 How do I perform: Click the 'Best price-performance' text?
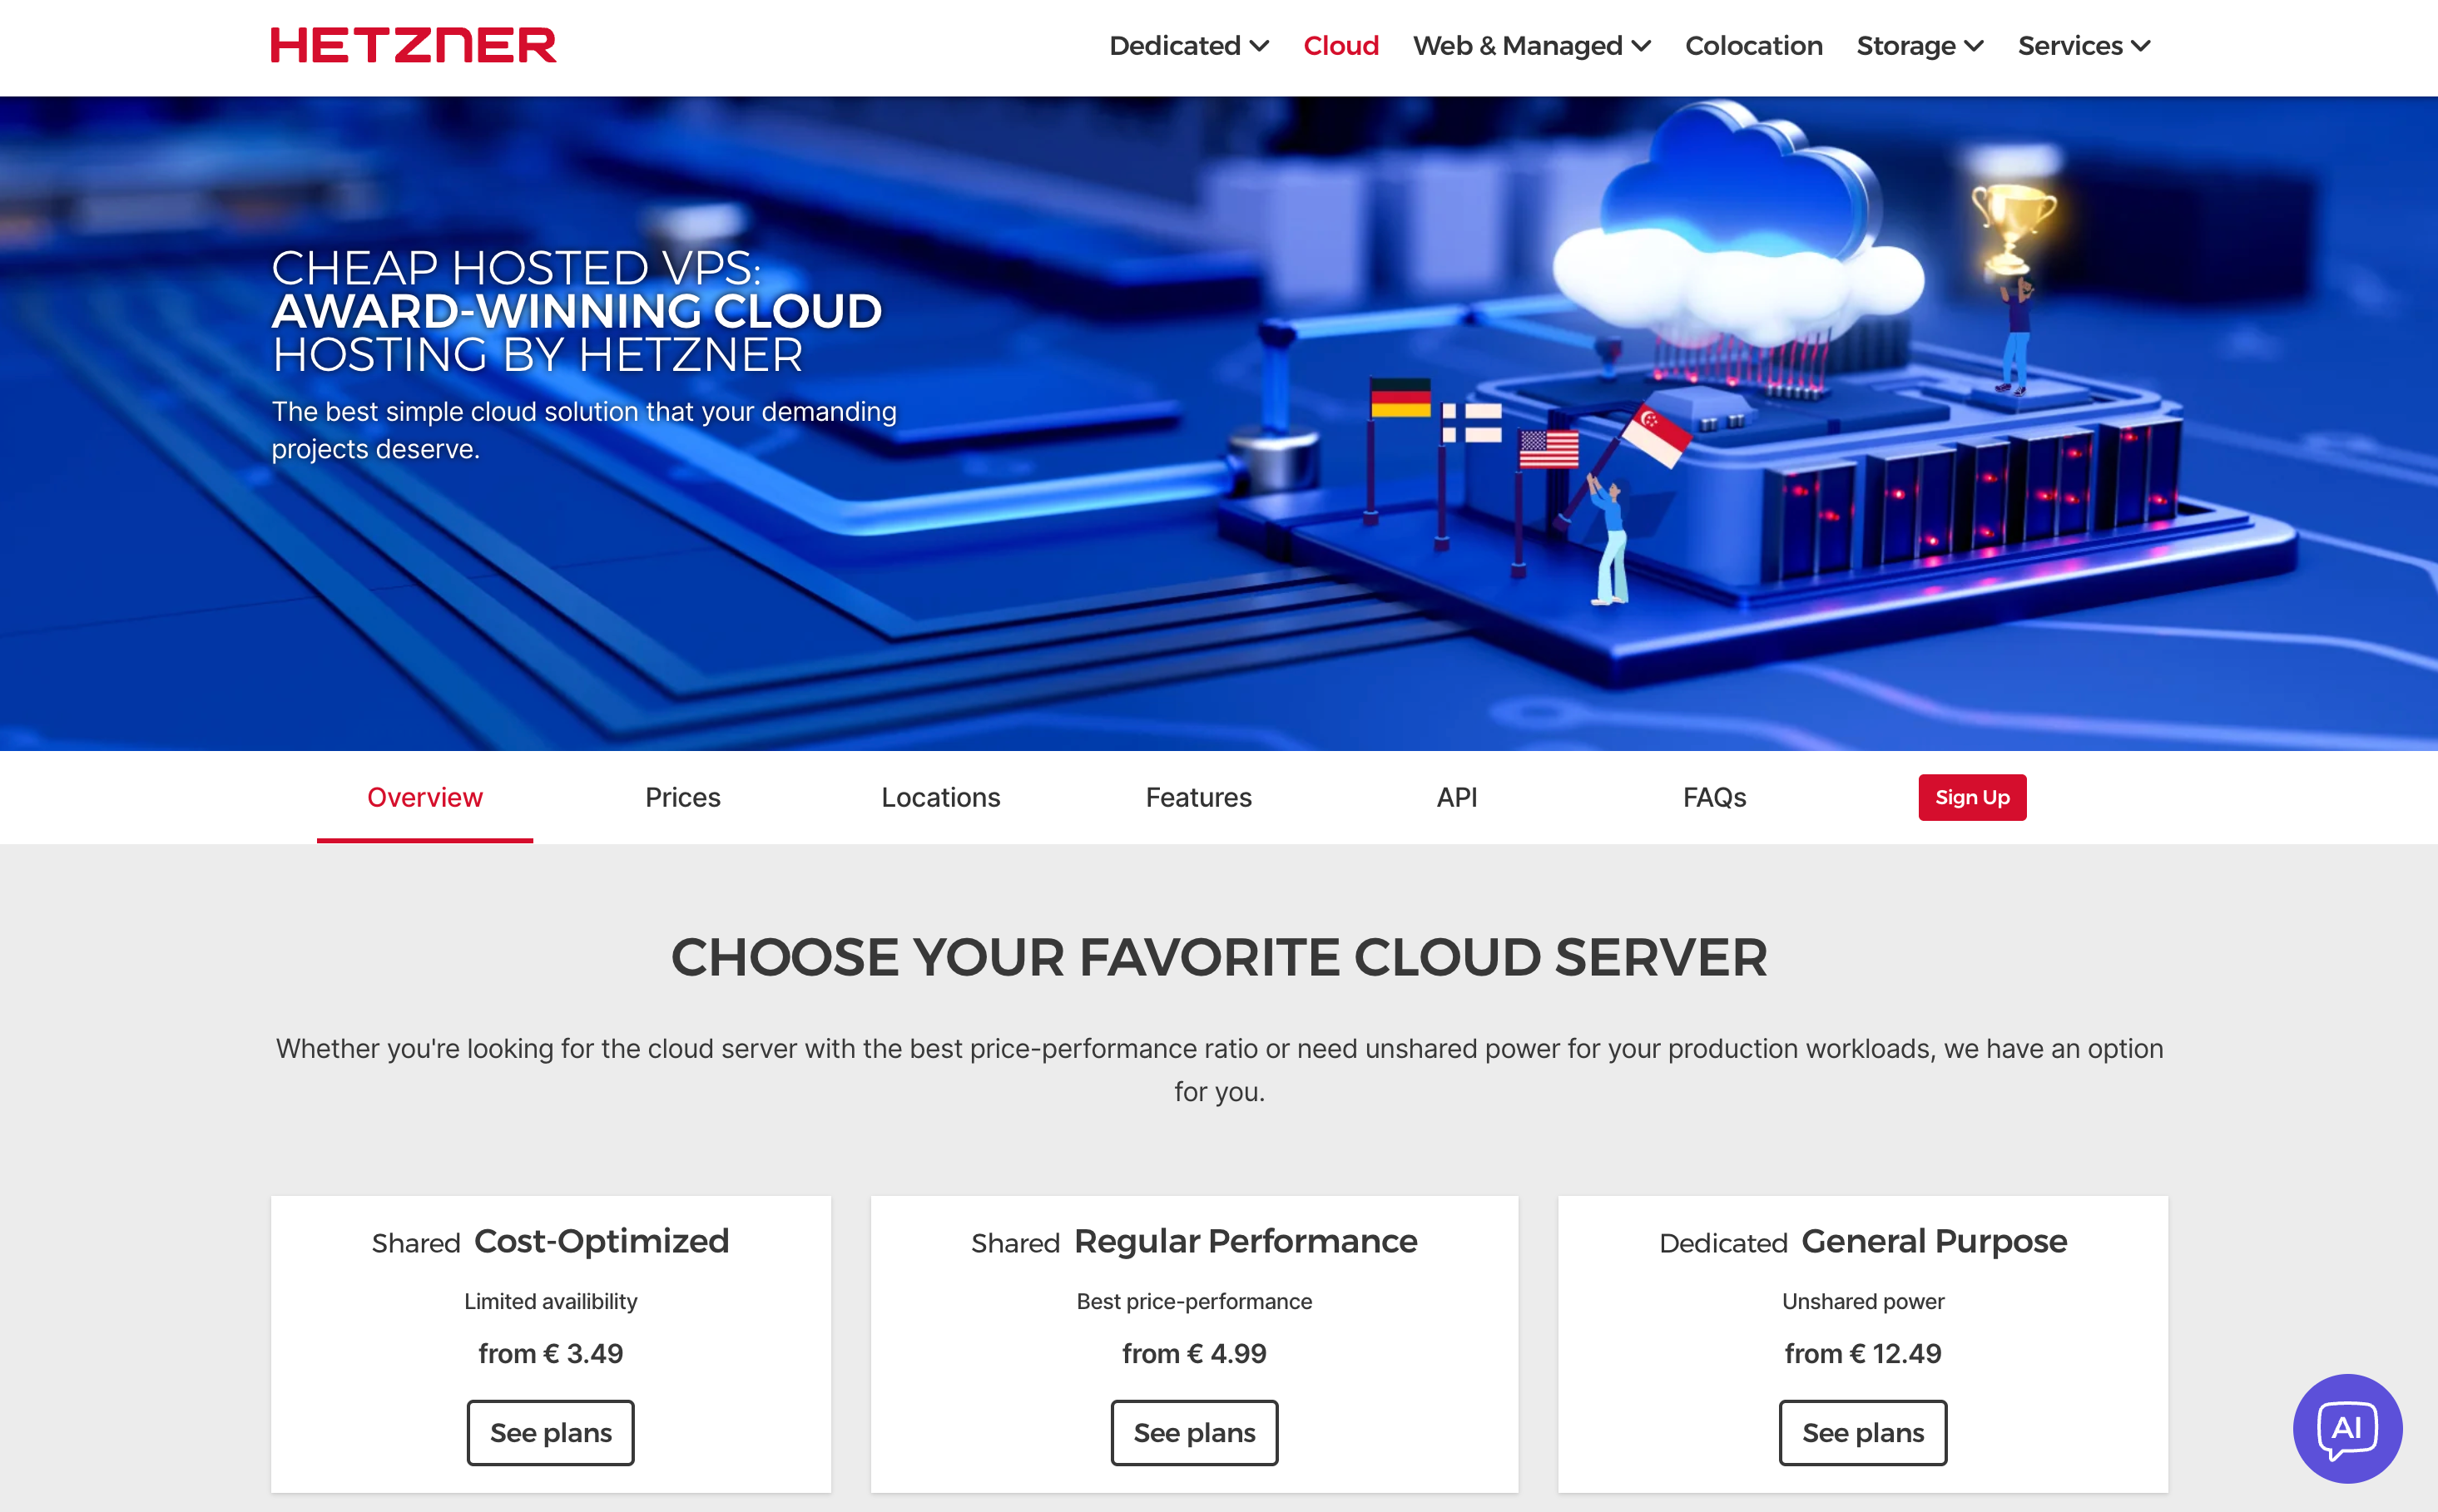pos(1195,1301)
